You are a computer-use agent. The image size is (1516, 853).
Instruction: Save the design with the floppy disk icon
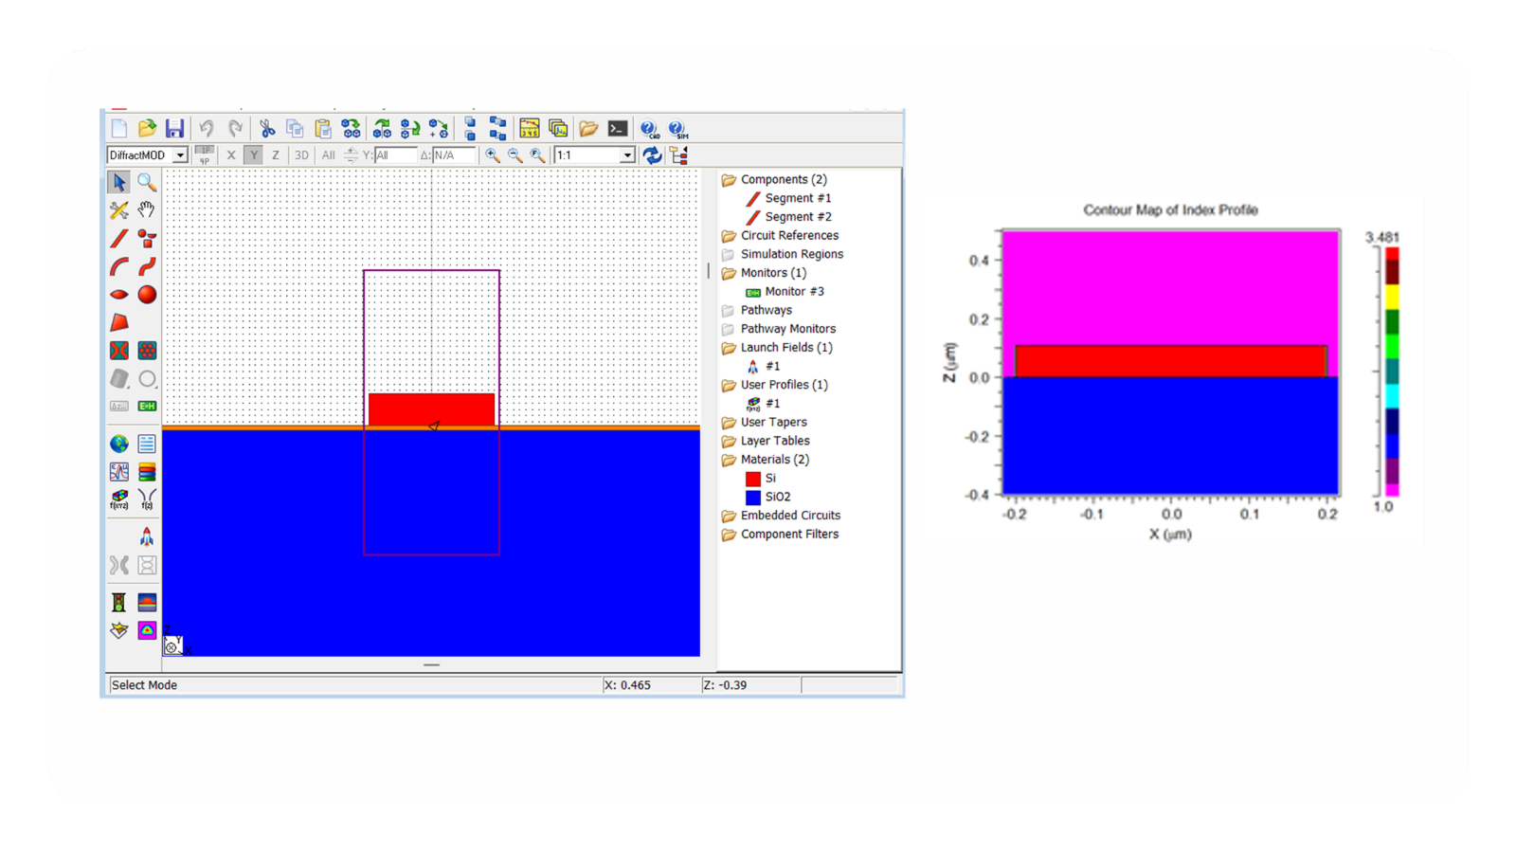(x=174, y=129)
